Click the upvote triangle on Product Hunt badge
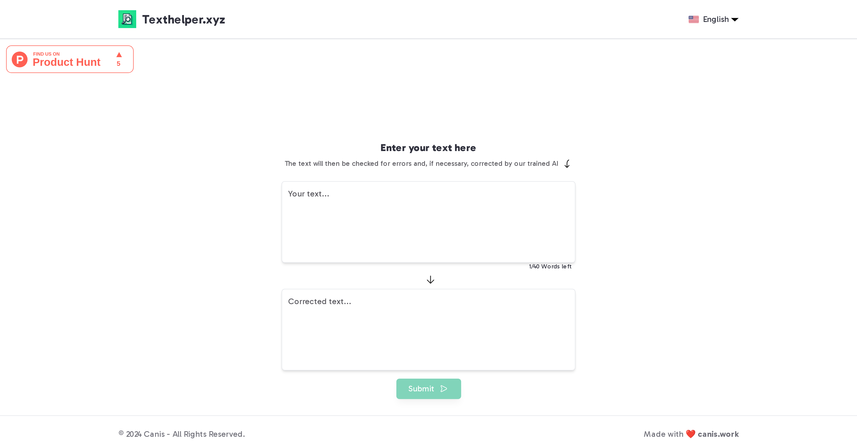The height and width of the screenshot is (447, 857). (119, 55)
